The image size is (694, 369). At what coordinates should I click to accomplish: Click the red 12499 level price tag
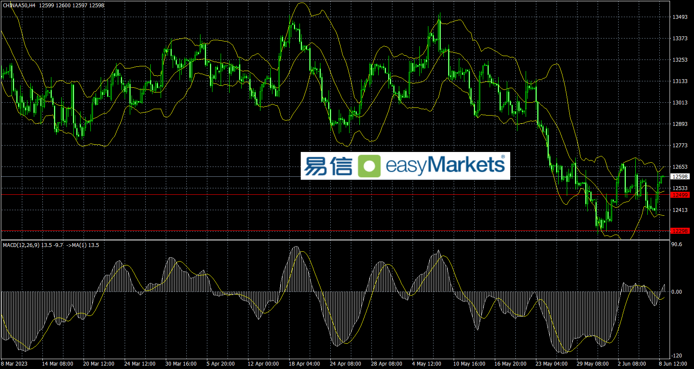[680, 195]
